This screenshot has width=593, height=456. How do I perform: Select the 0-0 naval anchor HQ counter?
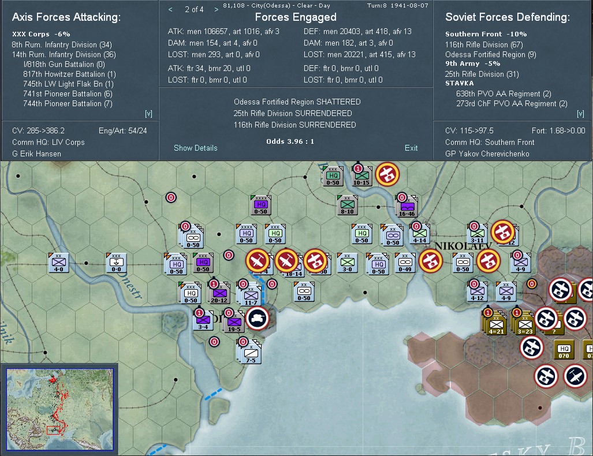tap(116, 263)
